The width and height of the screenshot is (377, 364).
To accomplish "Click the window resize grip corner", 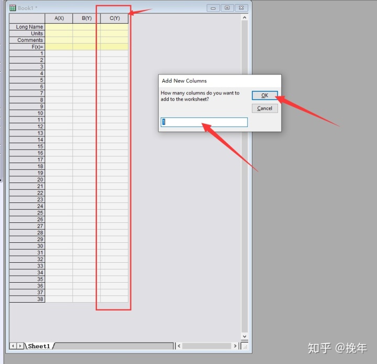I will click(x=245, y=346).
